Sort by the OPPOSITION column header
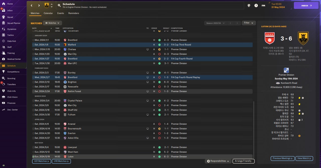This screenshot has height=168, width=321. pyautogui.click(x=68, y=28)
